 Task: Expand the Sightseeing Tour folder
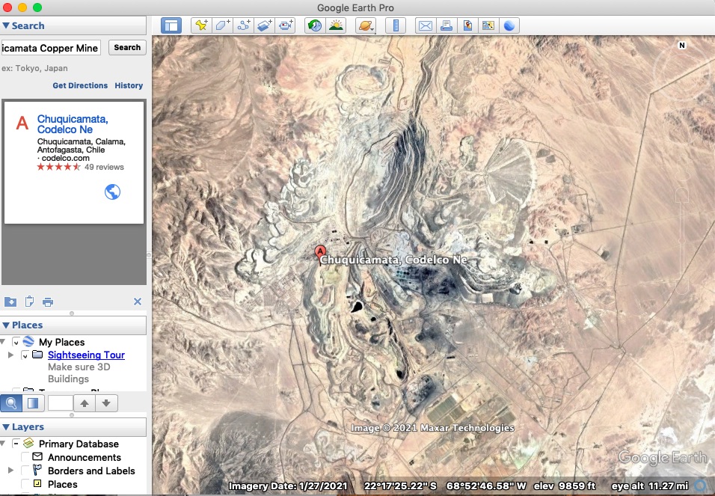[10, 355]
